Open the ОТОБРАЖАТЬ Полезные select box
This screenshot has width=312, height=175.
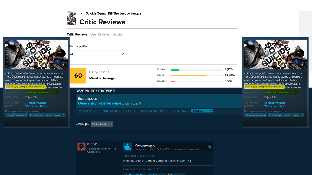(202, 111)
